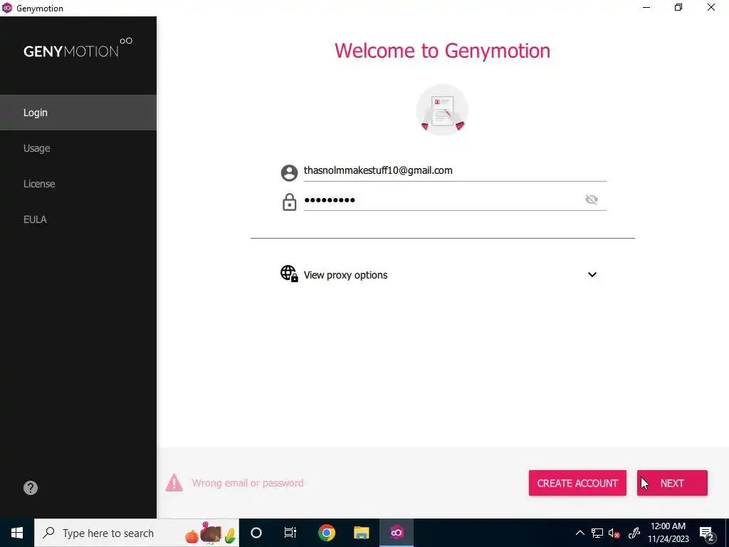
Task: Click the Wrong email or password message
Action: pyautogui.click(x=248, y=483)
